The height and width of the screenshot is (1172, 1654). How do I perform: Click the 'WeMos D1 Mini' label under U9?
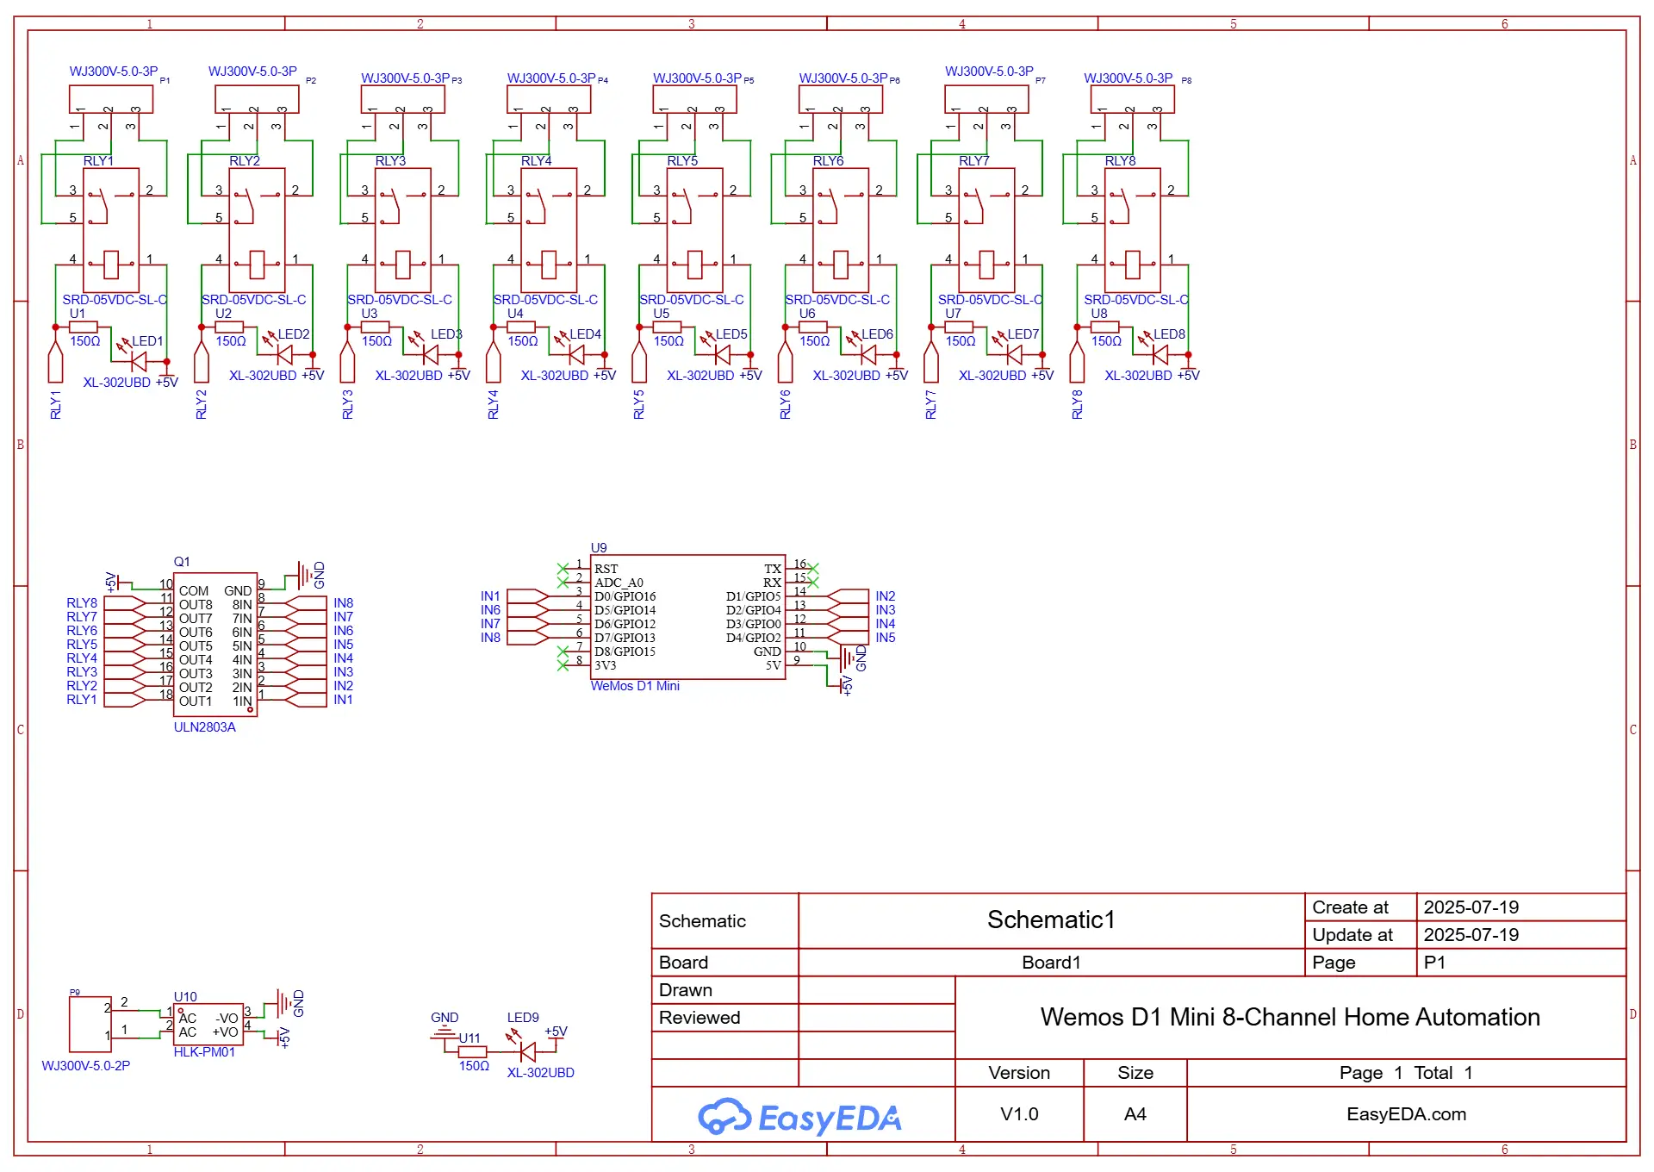[x=635, y=686]
